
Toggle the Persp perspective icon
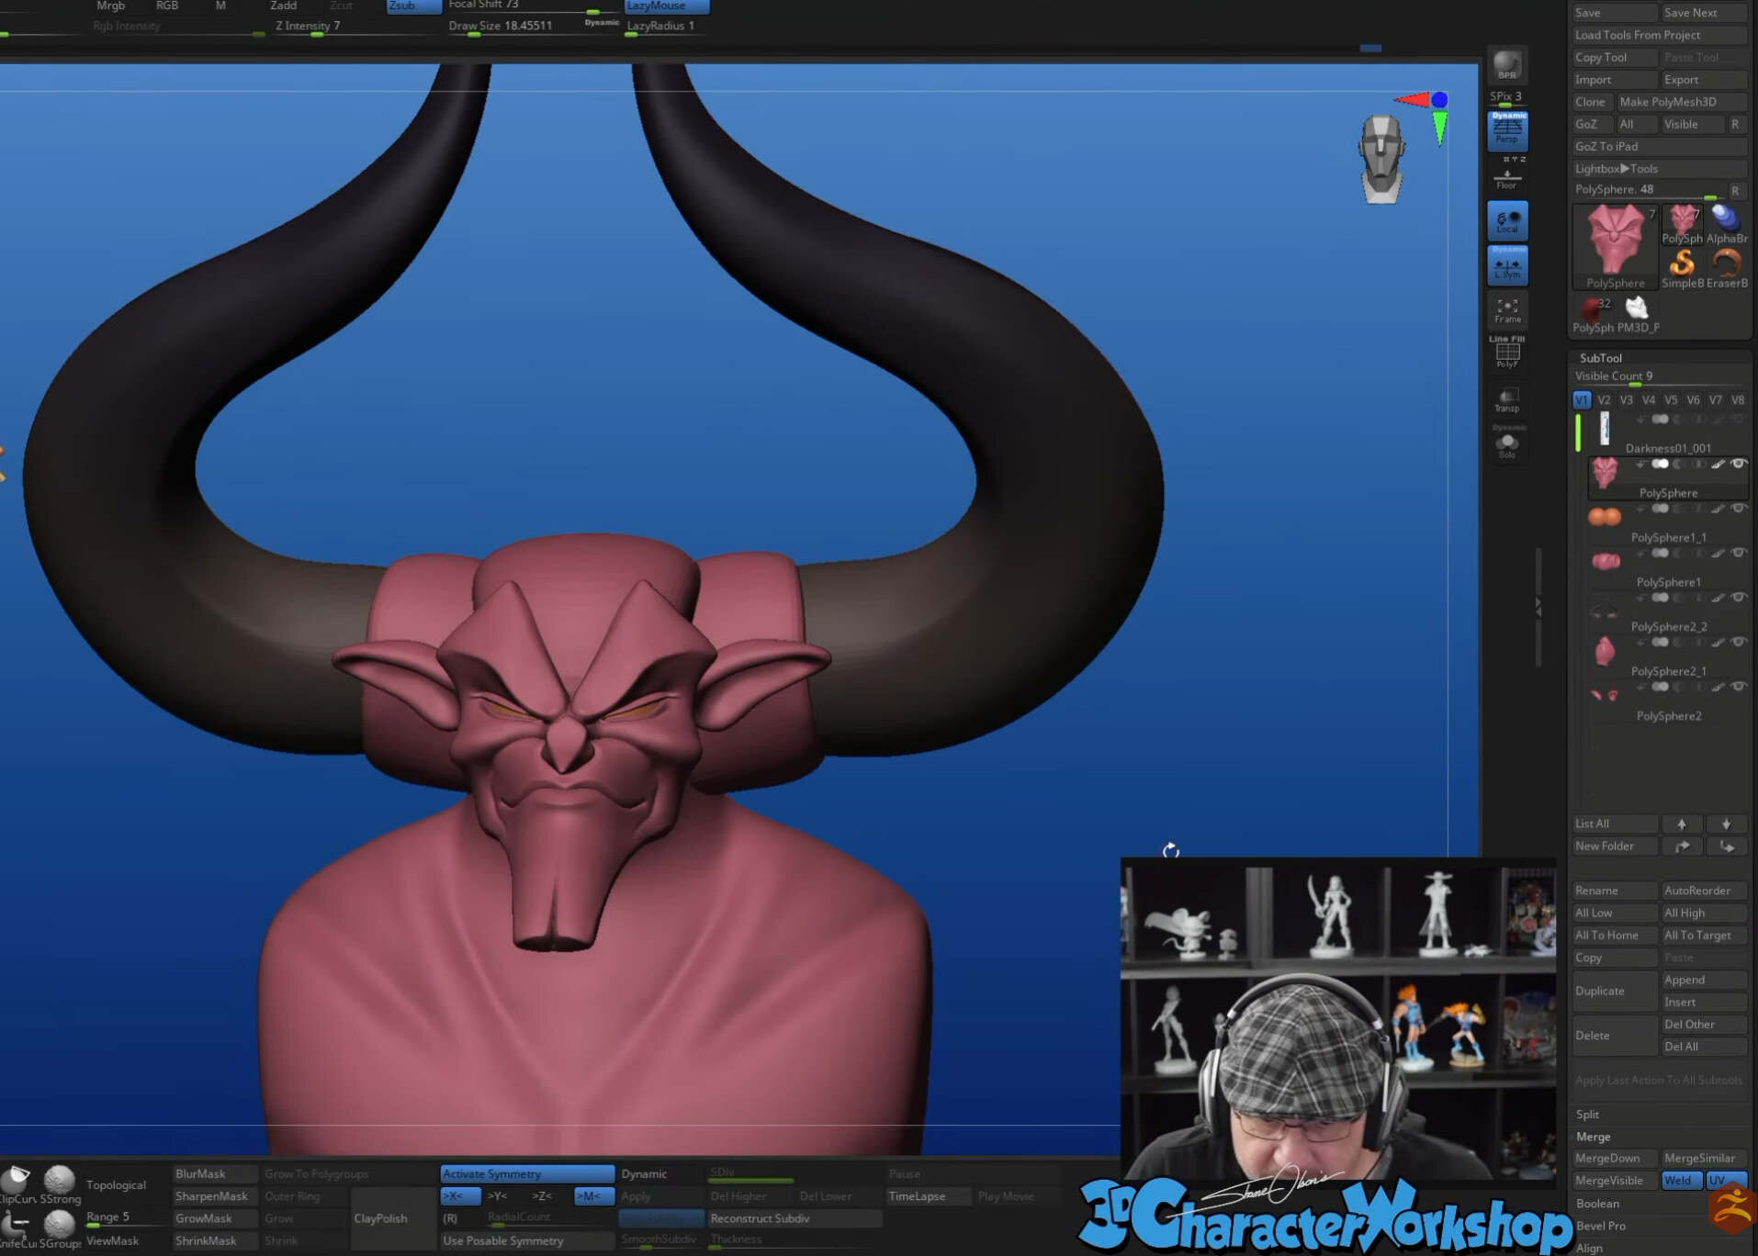1507,129
